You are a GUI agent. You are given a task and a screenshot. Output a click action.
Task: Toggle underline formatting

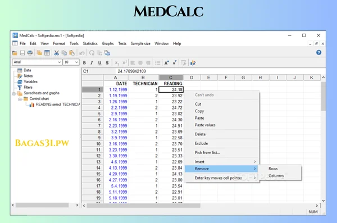tap(99, 63)
